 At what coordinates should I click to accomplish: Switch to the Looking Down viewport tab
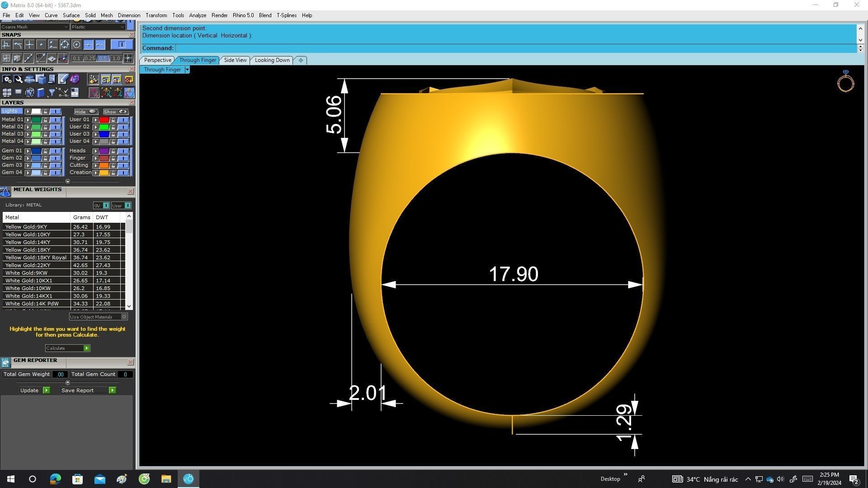click(272, 60)
